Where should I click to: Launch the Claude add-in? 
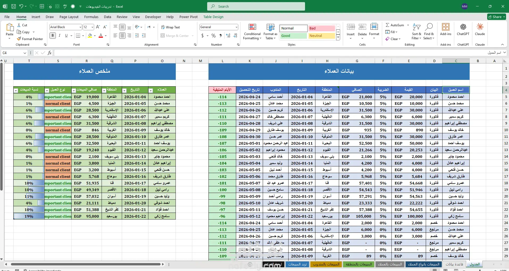pyautogui.click(x=480, y=29)
